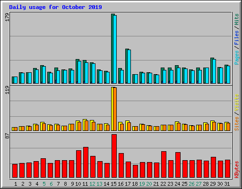This screenshot has width=242, height=189.
Task: Click day label "1" on the axis
Action: click(x=16, y=184)
